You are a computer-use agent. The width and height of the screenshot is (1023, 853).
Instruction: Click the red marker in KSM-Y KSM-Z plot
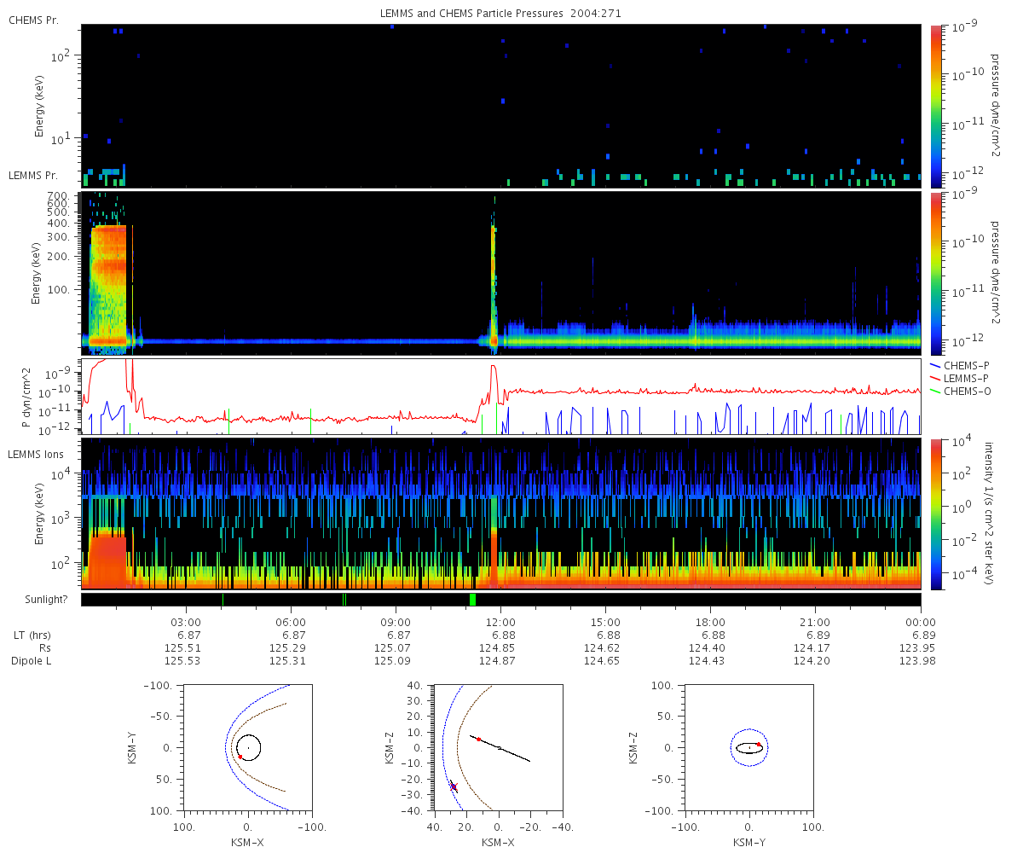click(759, 745)
